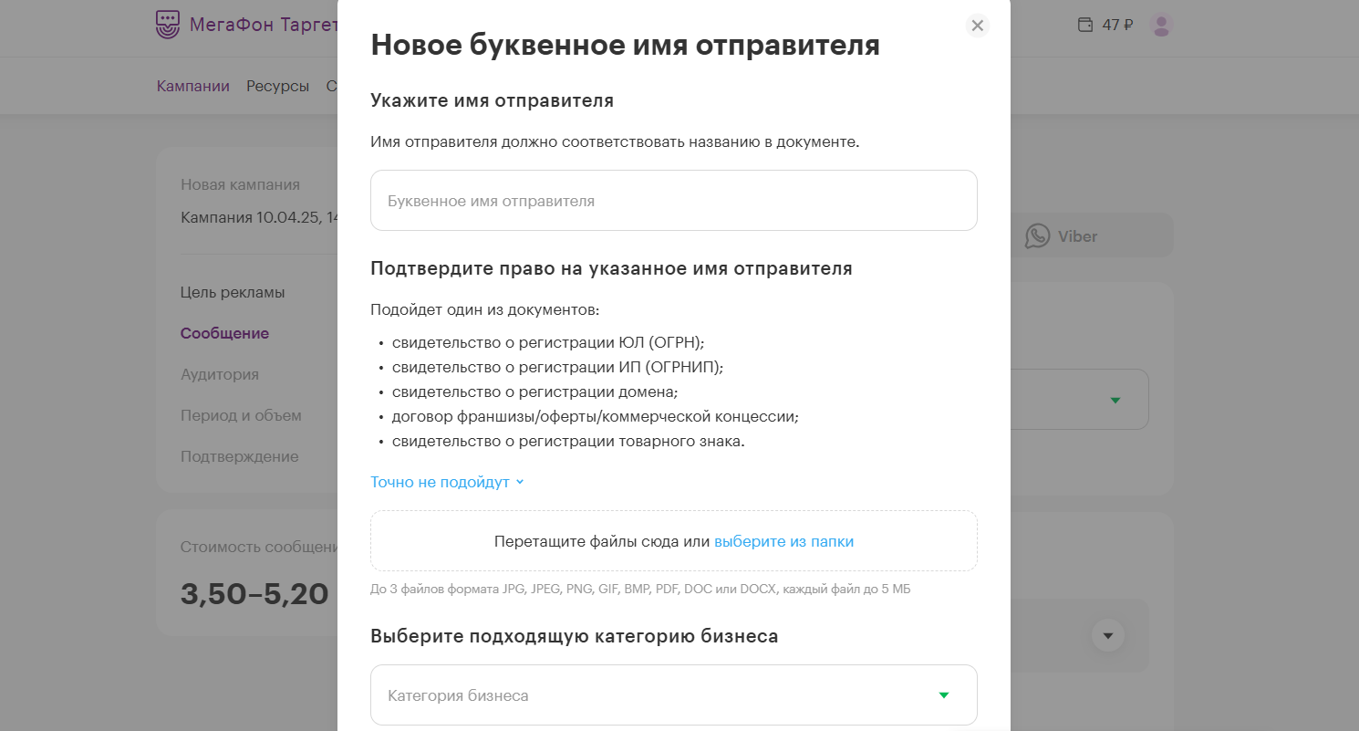Viewport: 1359px width, 731px height.
Task: Open the wallet balance icon
Action: [x=1085, y=25]
